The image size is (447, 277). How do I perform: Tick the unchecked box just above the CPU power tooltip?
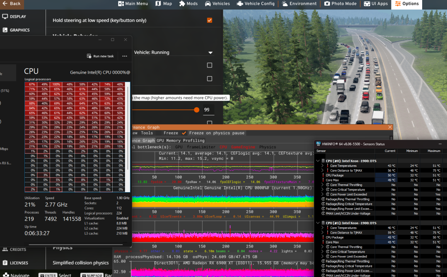point(210,79)
